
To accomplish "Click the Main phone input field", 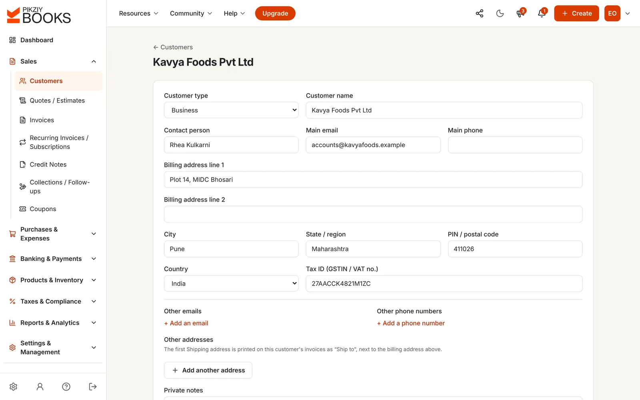I will click(515, 145).
